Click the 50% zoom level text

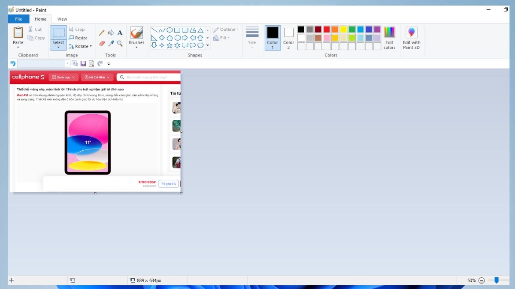point(472,280)
